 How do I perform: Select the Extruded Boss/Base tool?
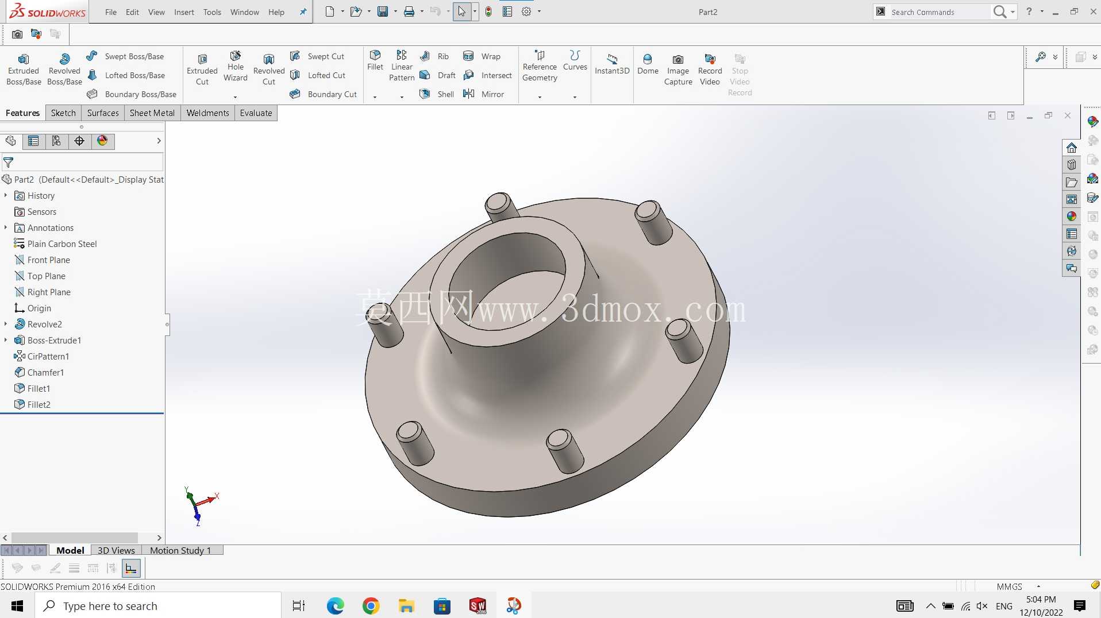point(24,69)
